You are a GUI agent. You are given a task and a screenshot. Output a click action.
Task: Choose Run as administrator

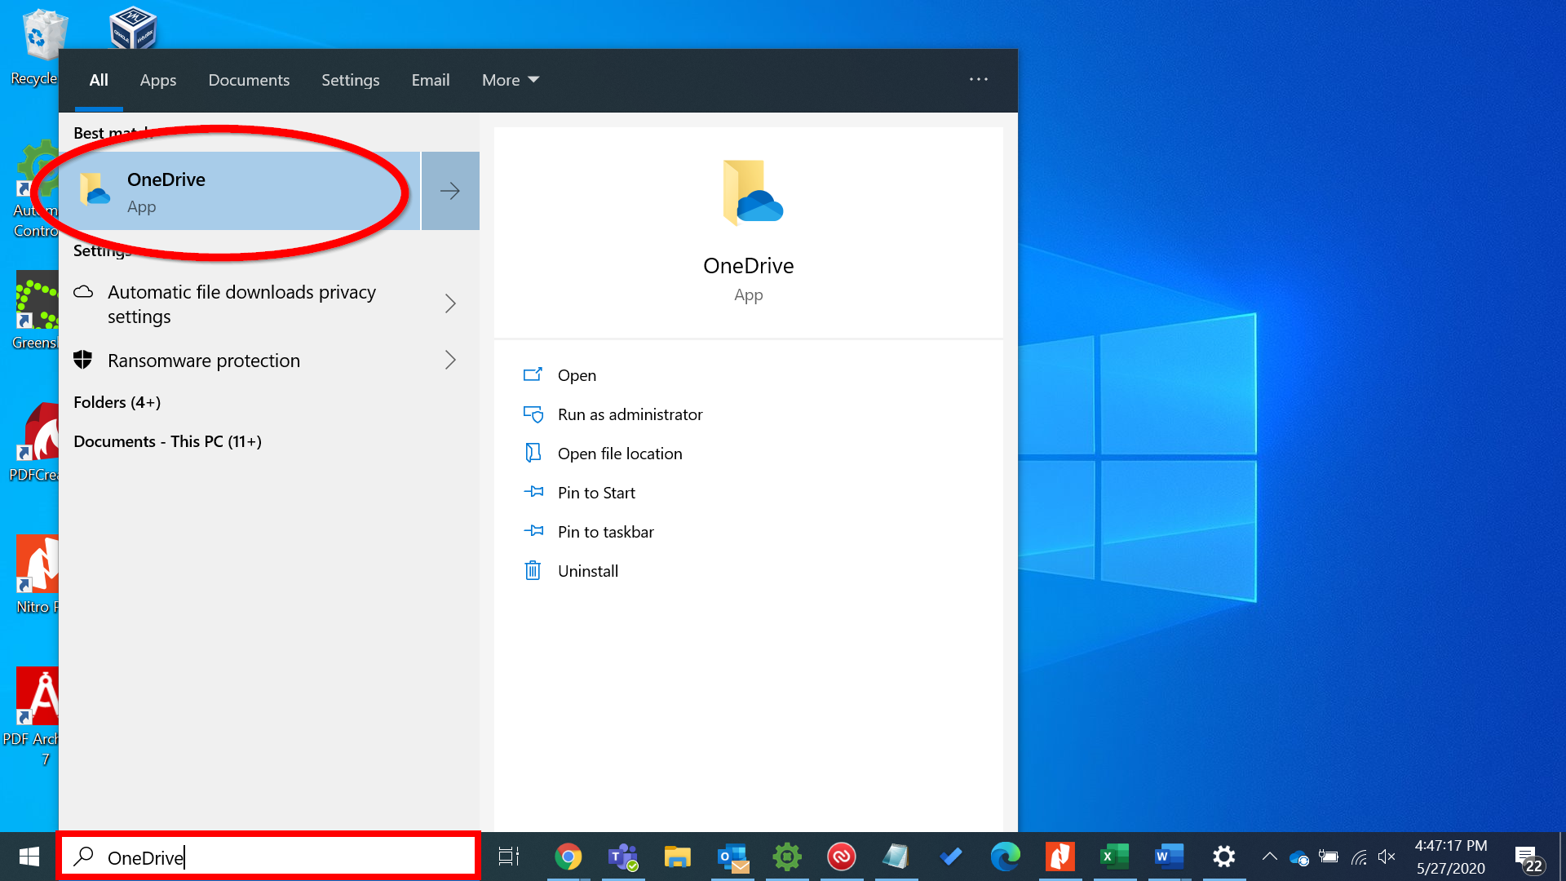tap(630, 414)
